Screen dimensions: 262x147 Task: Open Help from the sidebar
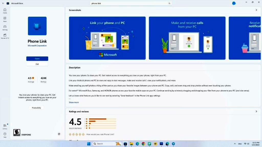5,135
